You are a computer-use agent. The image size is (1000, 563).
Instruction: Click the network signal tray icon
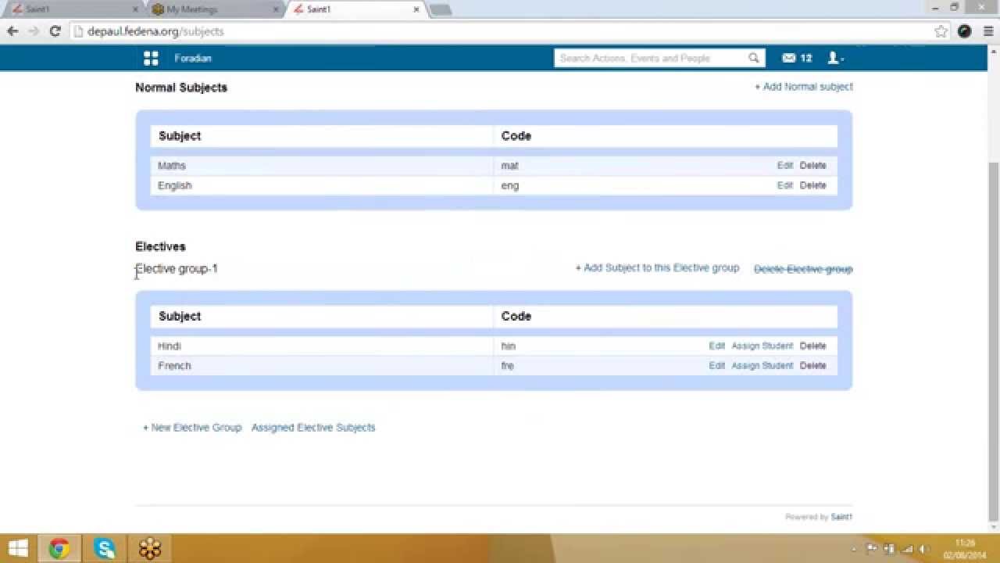[x=906, y=549]
